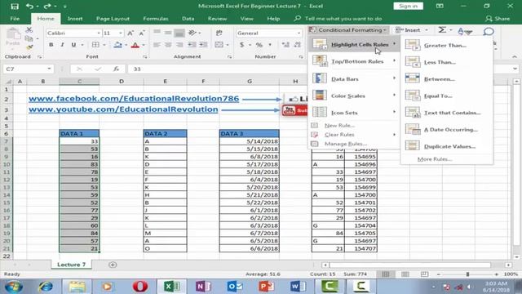The image size is (522, 294).
Task: Click the Redo arrow icon
Action: coord(47,6)
